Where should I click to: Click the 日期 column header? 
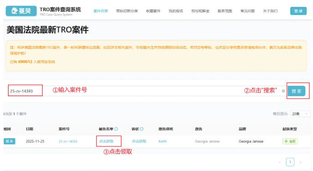(30, 129)
